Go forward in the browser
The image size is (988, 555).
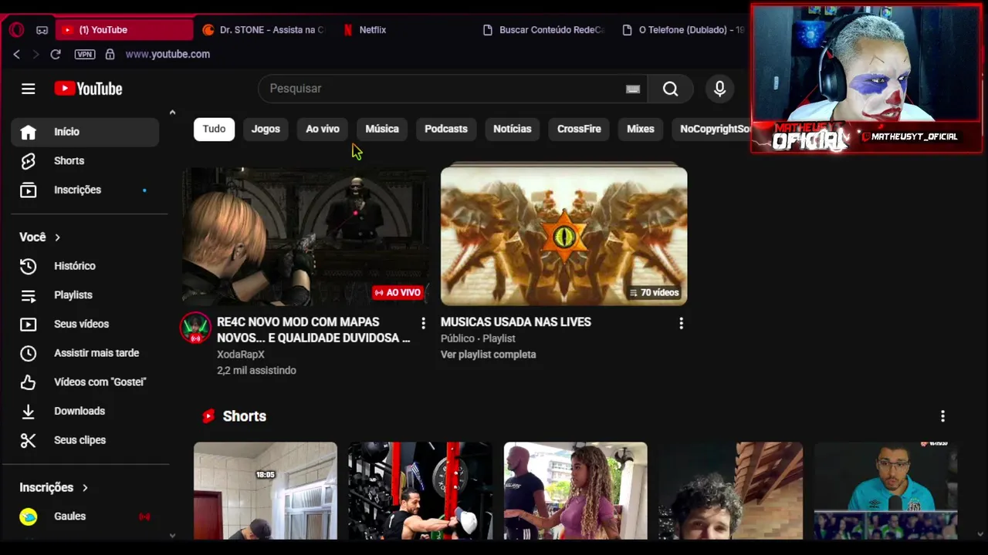[x=36, y=54]
